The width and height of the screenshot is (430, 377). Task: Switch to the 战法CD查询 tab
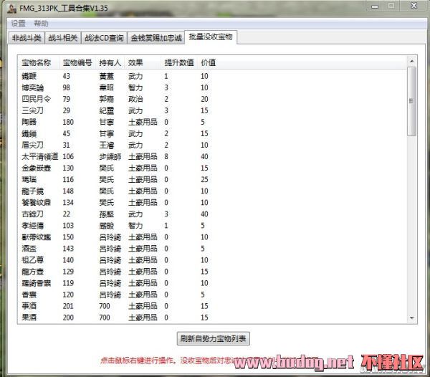(104, 38)
